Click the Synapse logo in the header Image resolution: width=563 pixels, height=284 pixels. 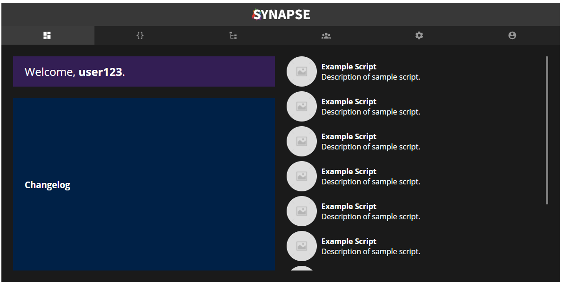pyautogui.click(x=281, y=14)
